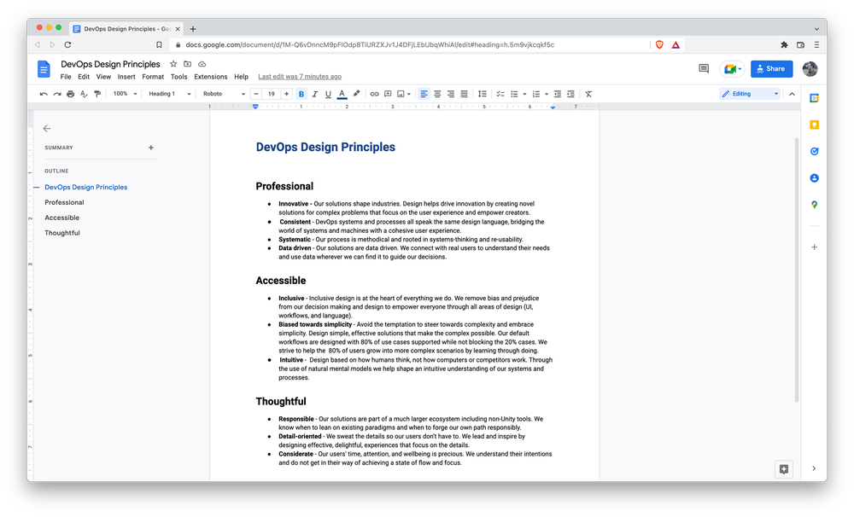Toggle italic formatting
Viewport: 854px width, 517px height.
click(x=315, y=94)
